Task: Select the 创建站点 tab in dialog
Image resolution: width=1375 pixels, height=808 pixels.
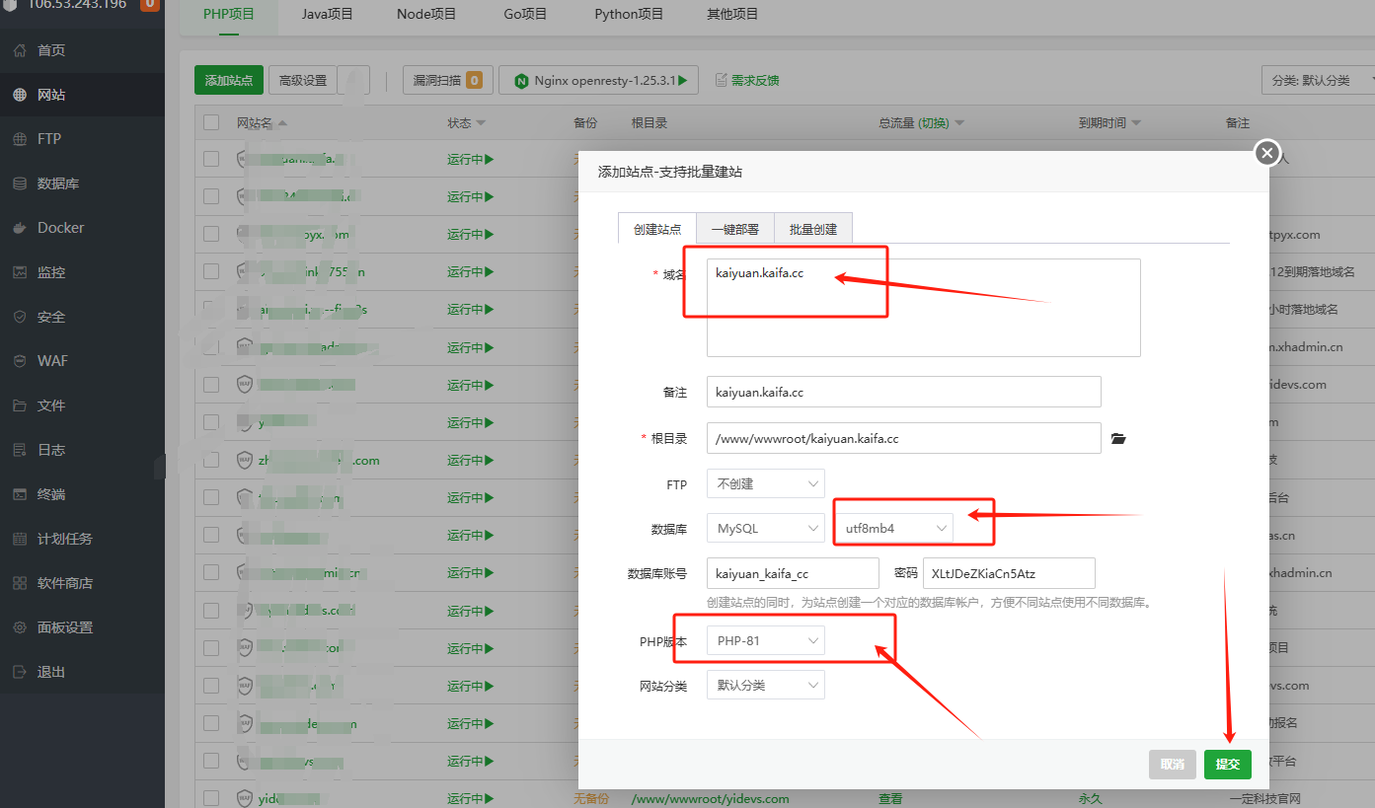Action: 656,229
